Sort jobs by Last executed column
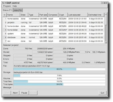Image resolution: width=113 pixels, height=102 pixels. (78, 15)
